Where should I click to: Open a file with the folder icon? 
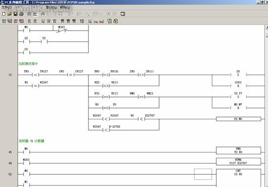click(x=10, y=14)
